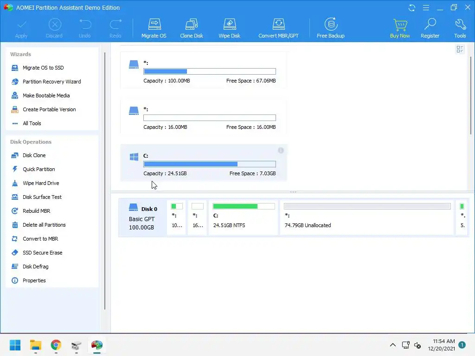The image size is (475, 356).
Task: Select the 16MB block in disk map
Action: pos(197,218)
